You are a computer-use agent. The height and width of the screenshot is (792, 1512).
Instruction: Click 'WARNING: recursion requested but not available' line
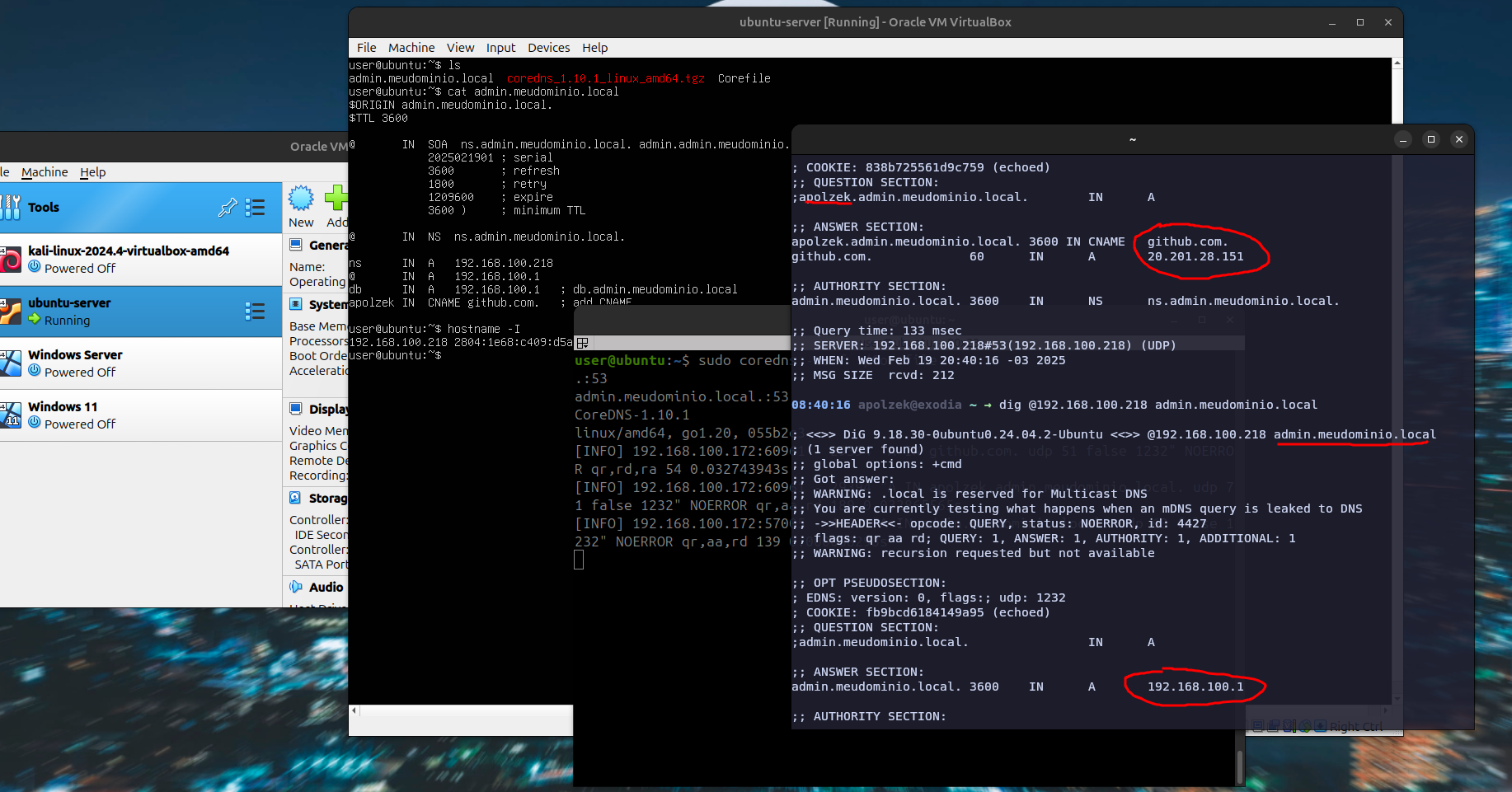pyautogui.click(x=973, y=553)
